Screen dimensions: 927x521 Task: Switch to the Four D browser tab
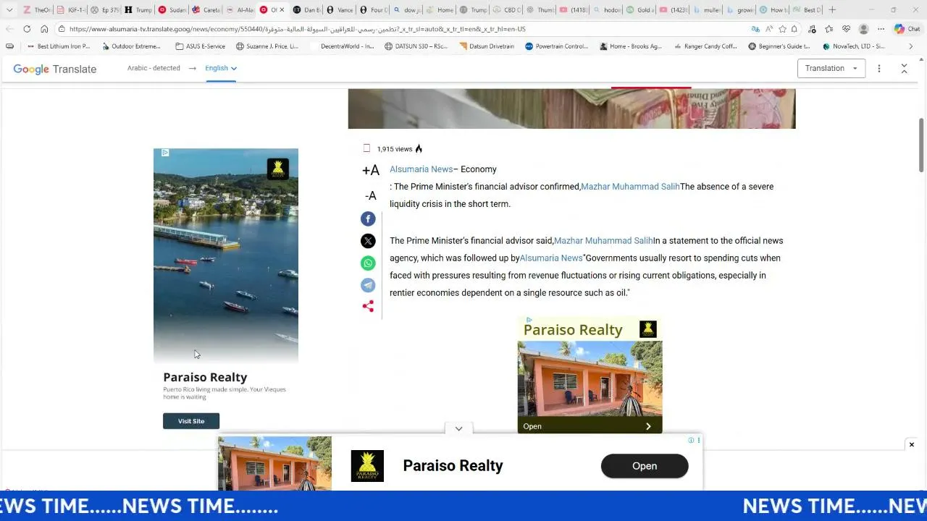pos(373,9)
